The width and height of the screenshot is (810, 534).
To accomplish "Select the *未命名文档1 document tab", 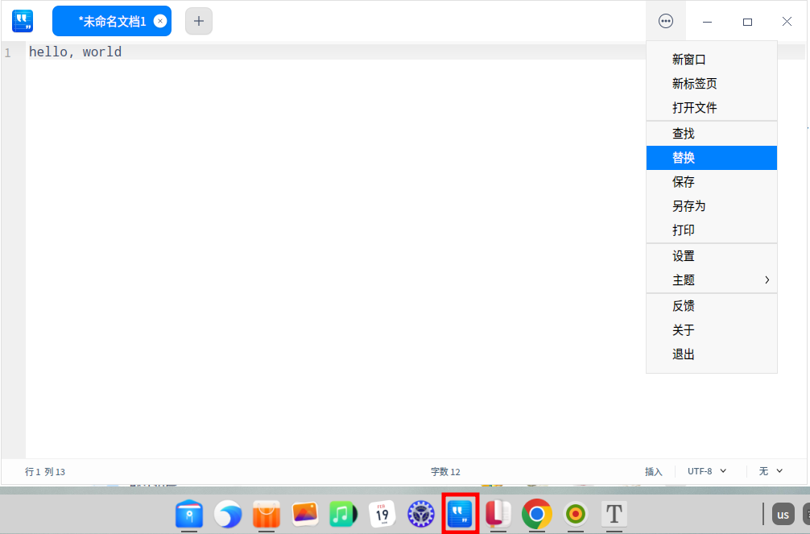I will pos(112,21).
